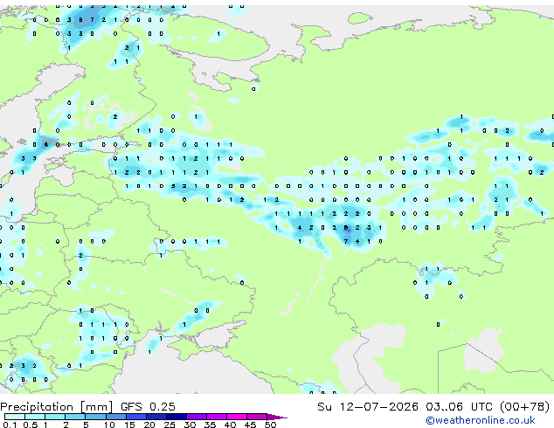
Task: Select the 35–40 mm violet legend swatch
Action: (x=216, y=417)
